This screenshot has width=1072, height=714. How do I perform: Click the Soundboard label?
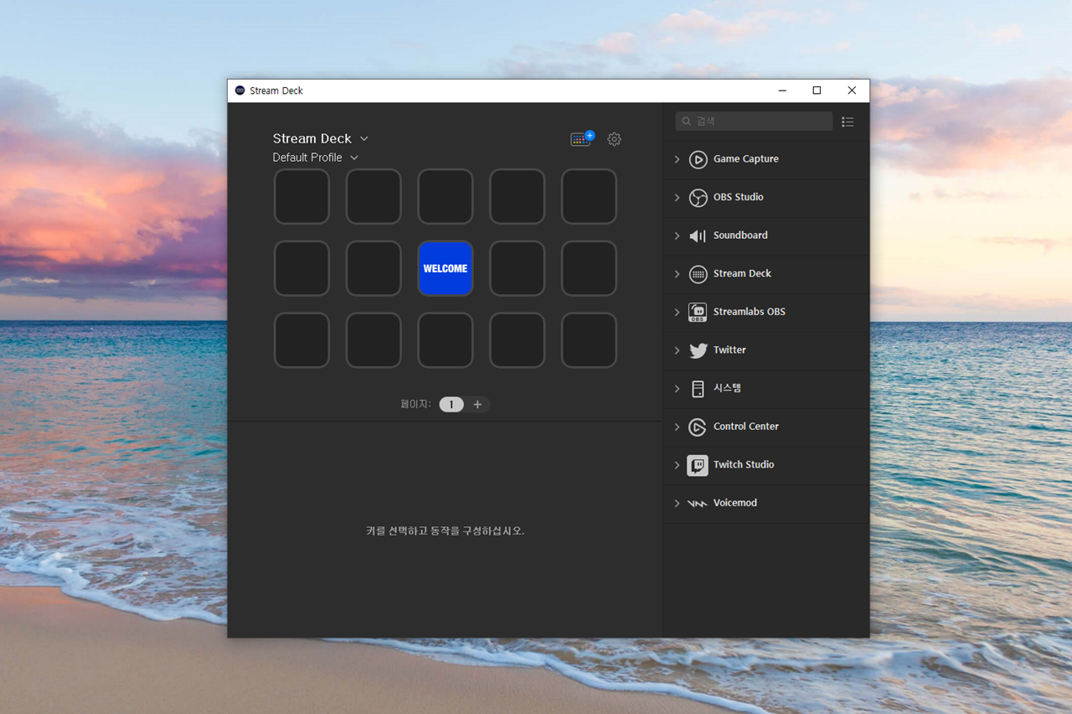point(740,235)
